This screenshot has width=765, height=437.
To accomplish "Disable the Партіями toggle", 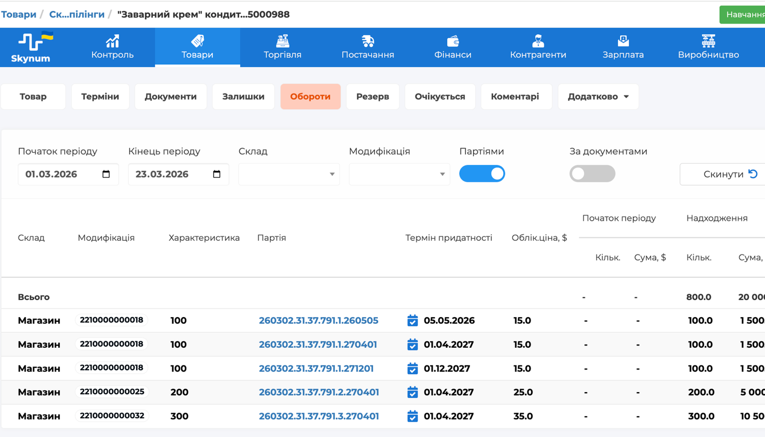I will [x=482, y=174].
